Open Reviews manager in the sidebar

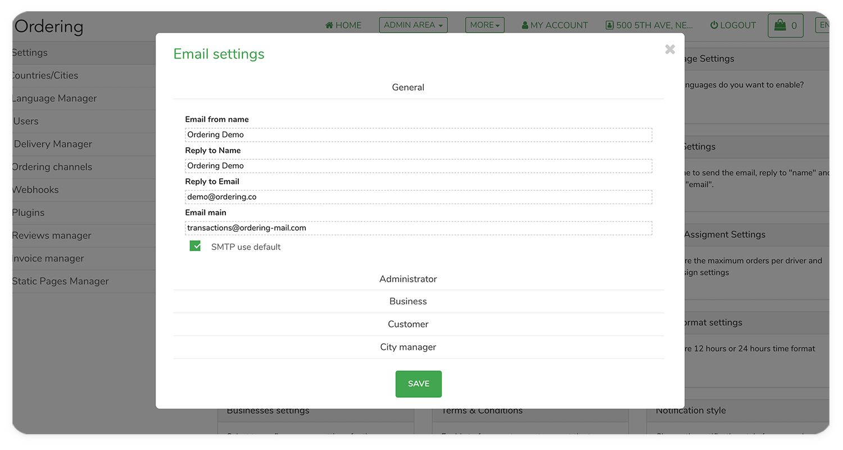pyautogui.click(x=84, y=236)
